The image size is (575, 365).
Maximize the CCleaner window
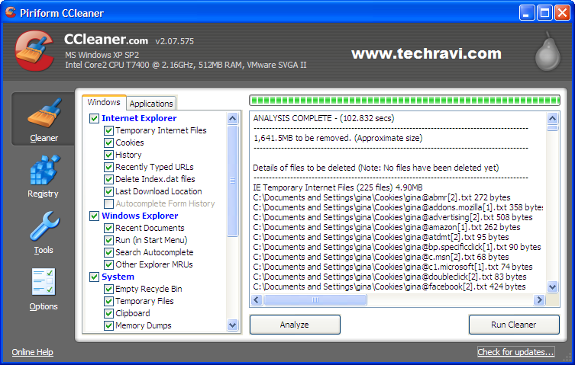click(x=544, y=13)
